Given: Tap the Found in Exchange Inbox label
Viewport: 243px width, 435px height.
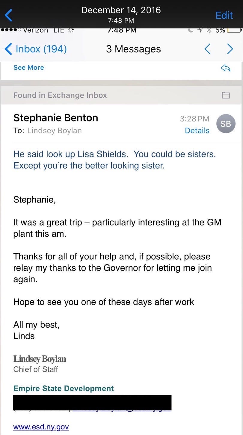Looking at the screenshot, I should click(60, 95).
